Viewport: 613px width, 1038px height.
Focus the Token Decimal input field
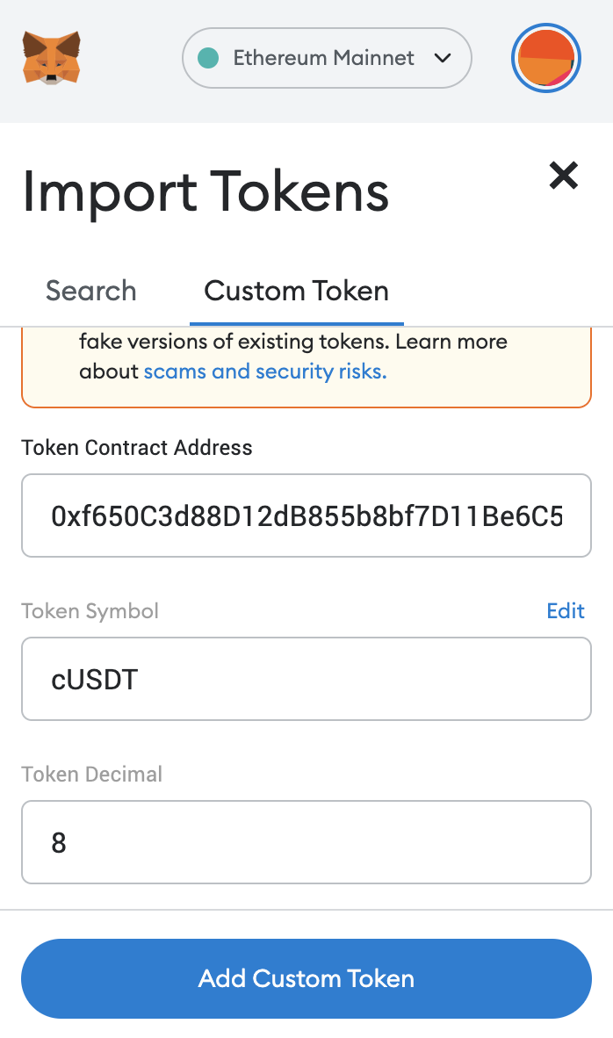pos(306,842)
